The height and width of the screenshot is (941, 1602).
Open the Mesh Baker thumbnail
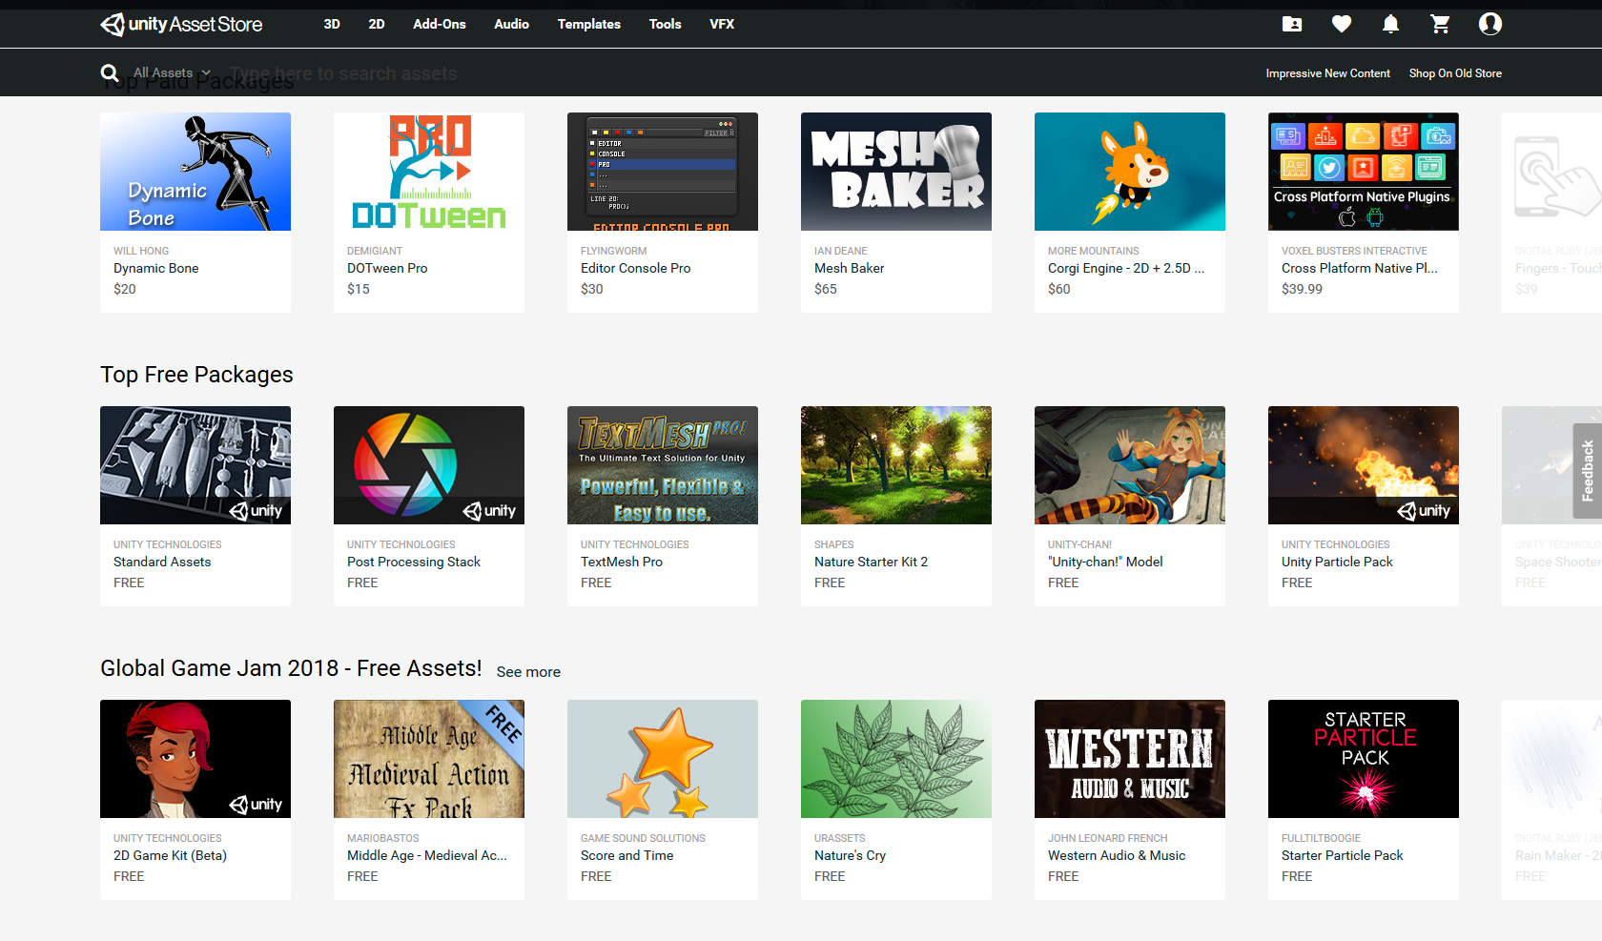click(896, 172)
